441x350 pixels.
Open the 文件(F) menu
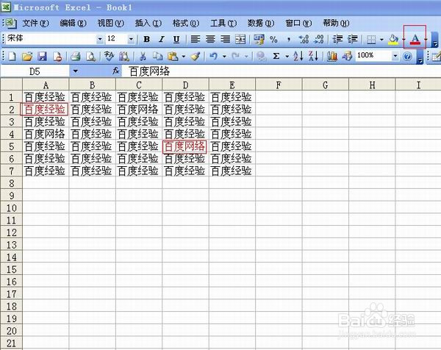pyautogui.click(x=35, y=23)
